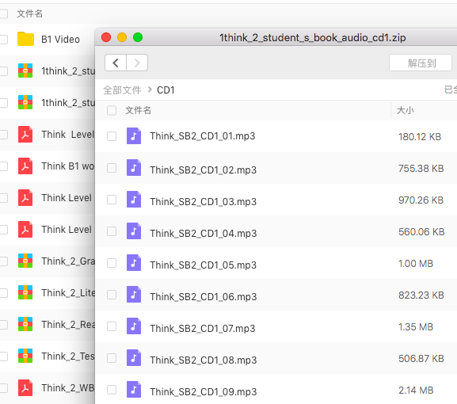Click the 2.14 MB size value

tap(416, 391)
